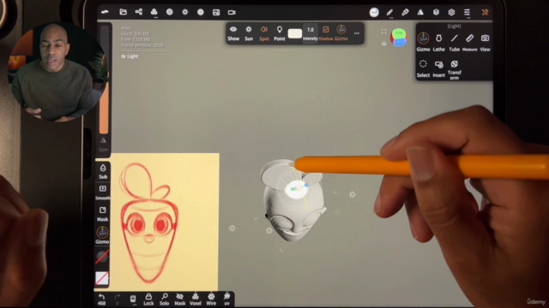Open the Layers cube menu
549x308 pixels.
[436, 12]
